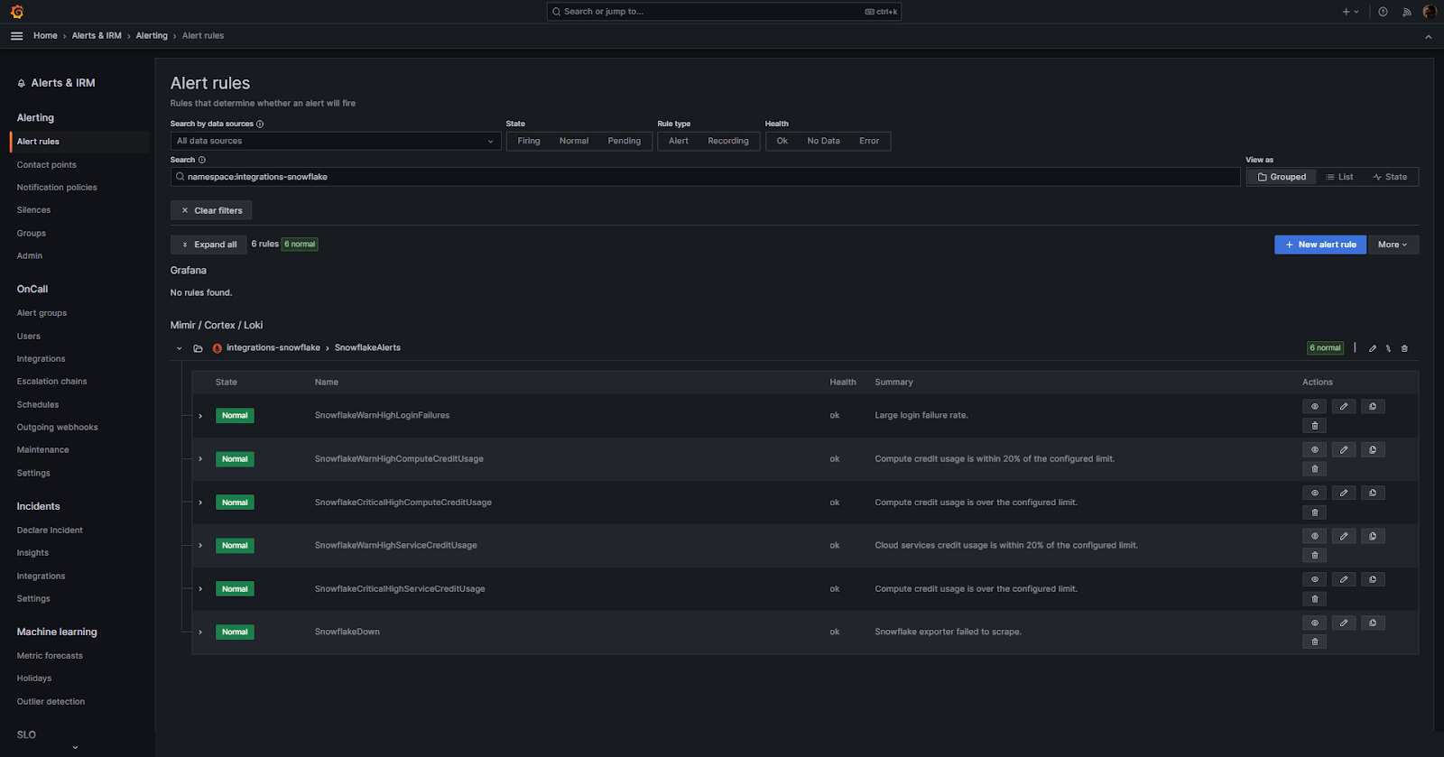Delete the SnowflakeWarnHighLoginFailures rule
Viewport: 1444px width, 757px height.
1315,426
